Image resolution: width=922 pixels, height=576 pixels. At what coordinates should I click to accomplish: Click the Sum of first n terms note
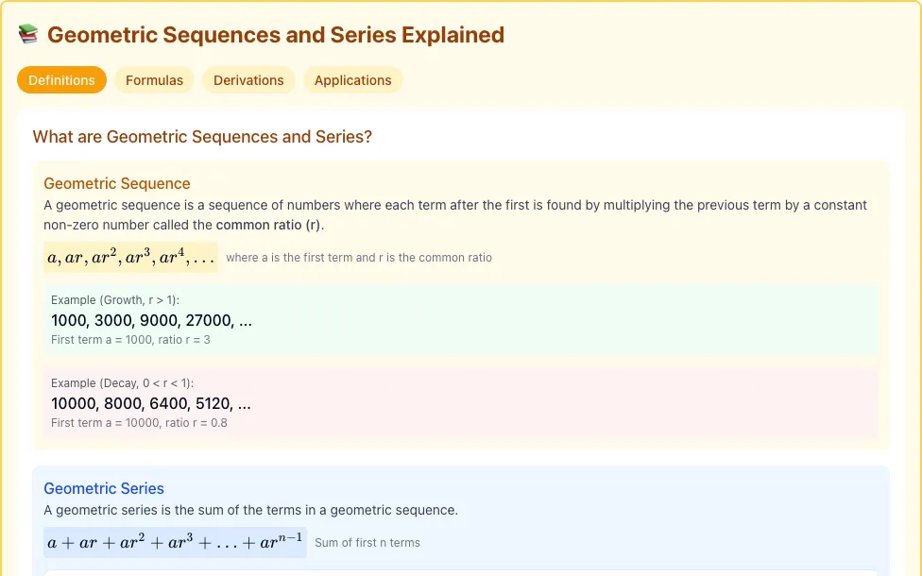pos(367,543)
